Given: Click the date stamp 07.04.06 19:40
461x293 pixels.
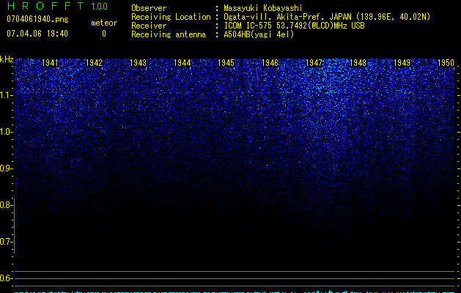Looking at the screenshot, I should tap(37, 34).
